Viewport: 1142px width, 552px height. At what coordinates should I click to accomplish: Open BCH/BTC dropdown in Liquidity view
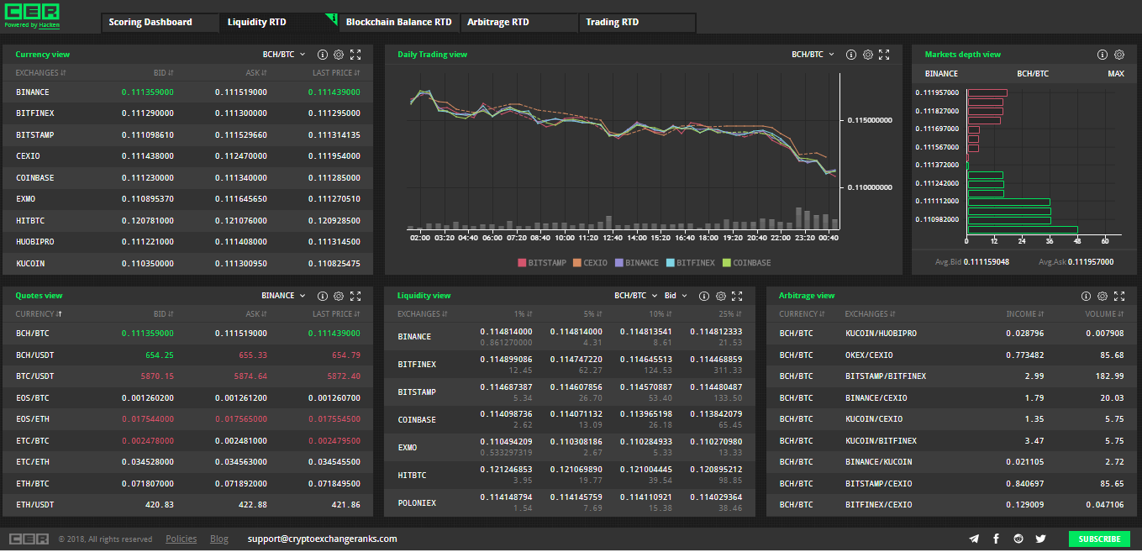pos(636,296)
